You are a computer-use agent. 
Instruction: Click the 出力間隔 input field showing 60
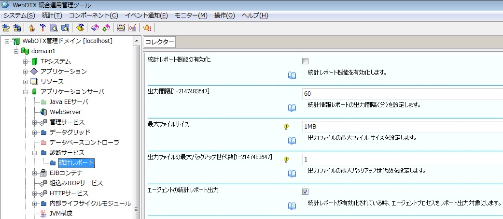pyautogui.click(x=401, y=93)
